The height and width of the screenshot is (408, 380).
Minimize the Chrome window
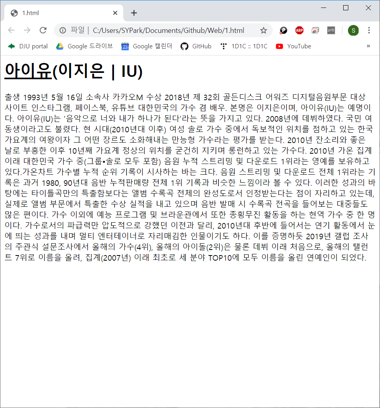coord(323,8)
